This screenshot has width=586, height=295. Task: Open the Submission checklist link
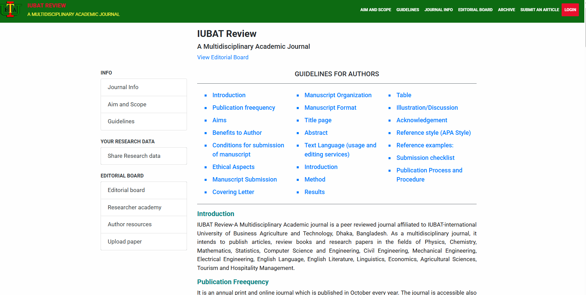[425, 158]
